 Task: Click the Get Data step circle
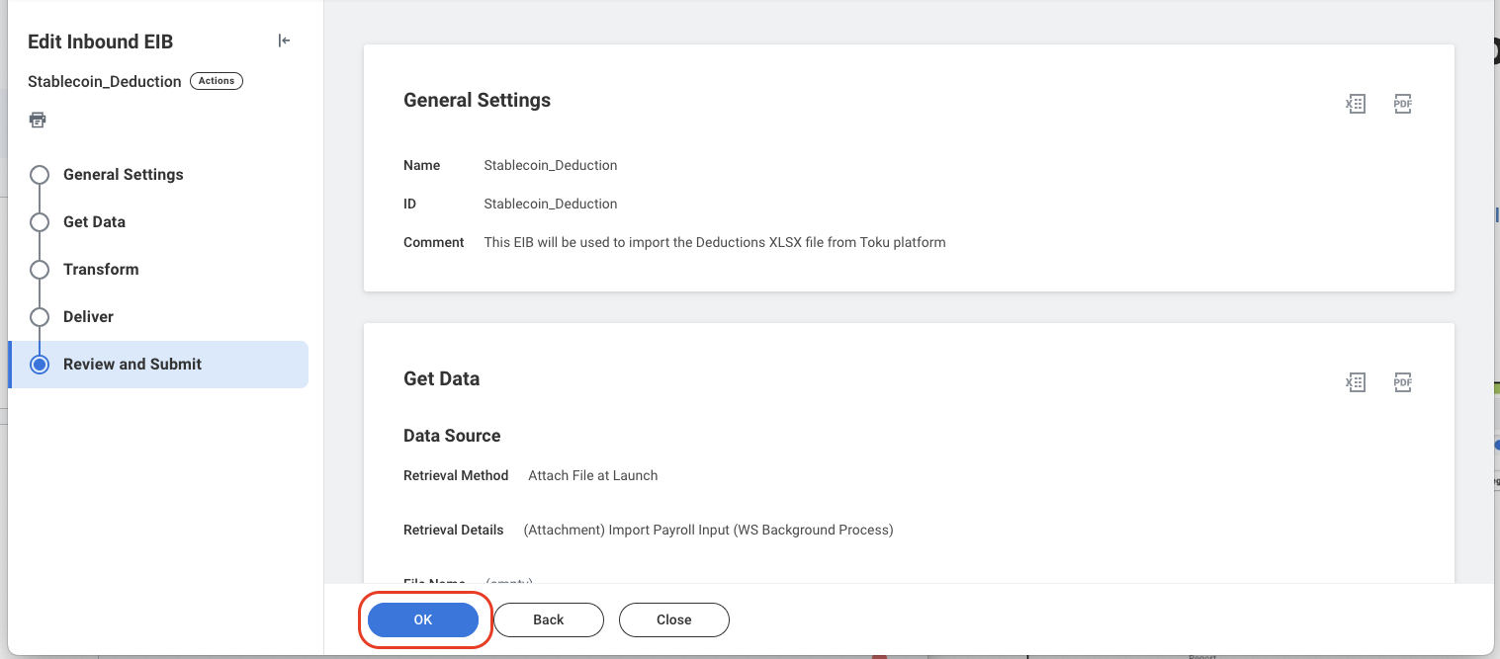pos(40,222)
